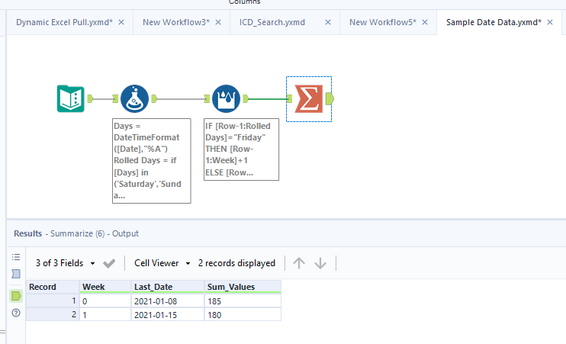
Task: Close the New Workflow3 tab
Action: 218,22
